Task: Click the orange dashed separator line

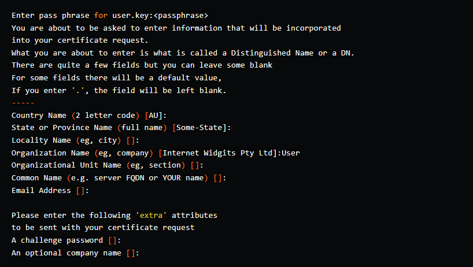Action: tap(23, 103)
